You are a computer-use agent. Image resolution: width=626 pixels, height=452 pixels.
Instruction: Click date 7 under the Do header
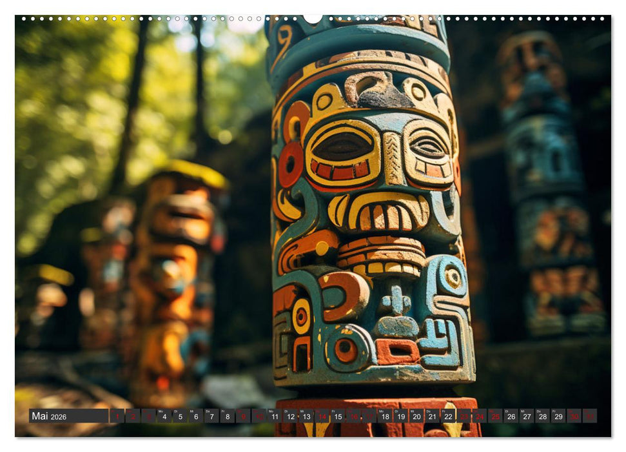212,416
